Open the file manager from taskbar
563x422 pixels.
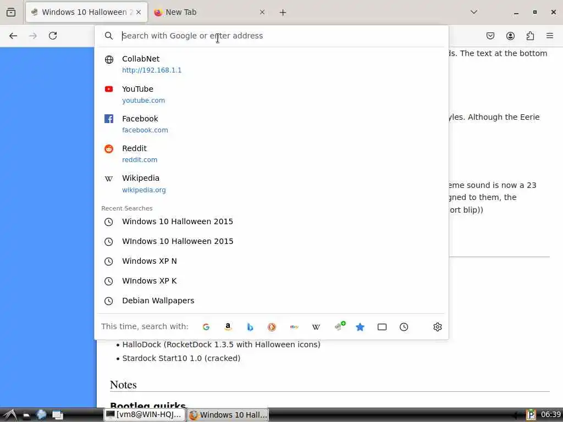click(26, 415)
